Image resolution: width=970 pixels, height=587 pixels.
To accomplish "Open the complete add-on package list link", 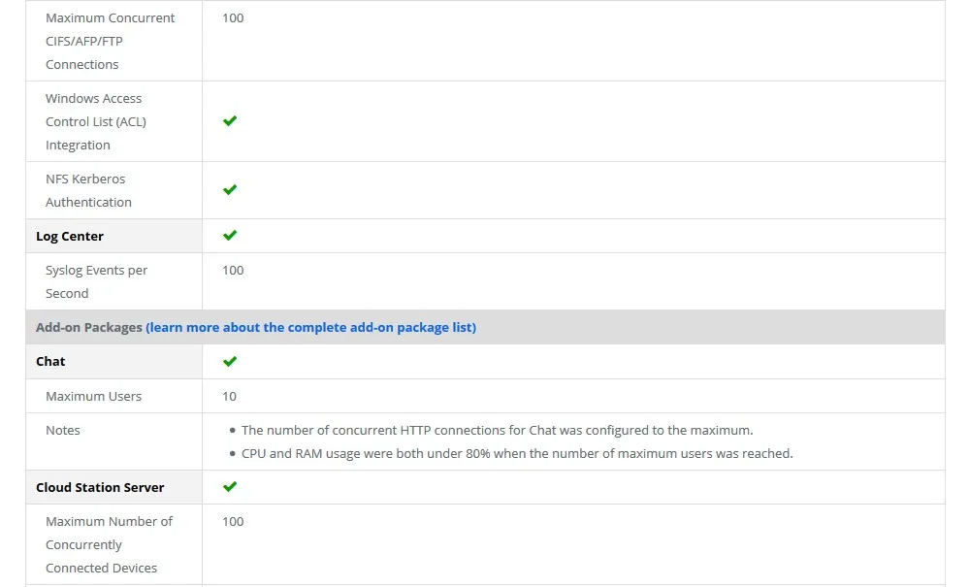I will click(310, 328).
